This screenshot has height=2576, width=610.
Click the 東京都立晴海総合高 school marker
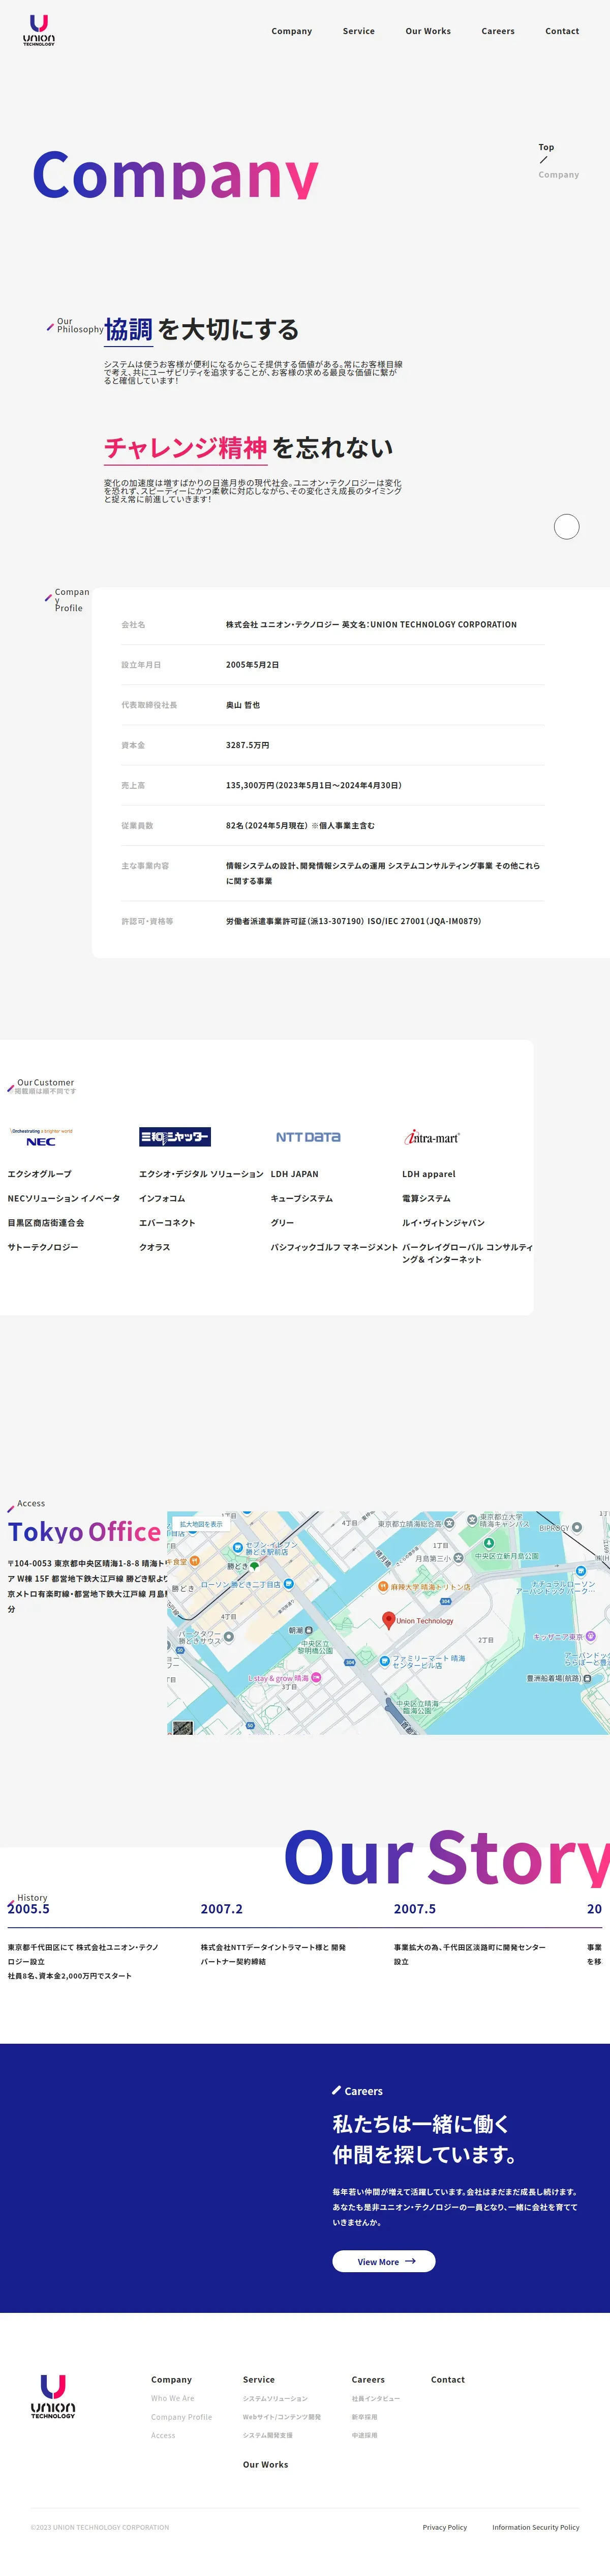coord(449,1523)
